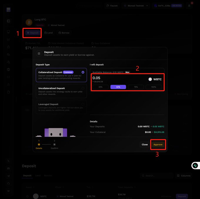The image size is (200, 199).
Task: Open the floating sparkle assistant button
Action: coord(195,165)
